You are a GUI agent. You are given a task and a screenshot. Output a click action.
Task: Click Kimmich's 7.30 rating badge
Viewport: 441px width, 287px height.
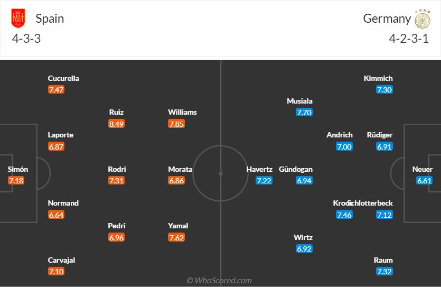pyautogui.click(x=384, y=90)
